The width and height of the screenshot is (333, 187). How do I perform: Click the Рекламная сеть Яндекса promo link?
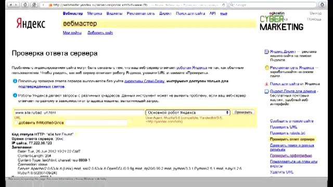[292, 68]
